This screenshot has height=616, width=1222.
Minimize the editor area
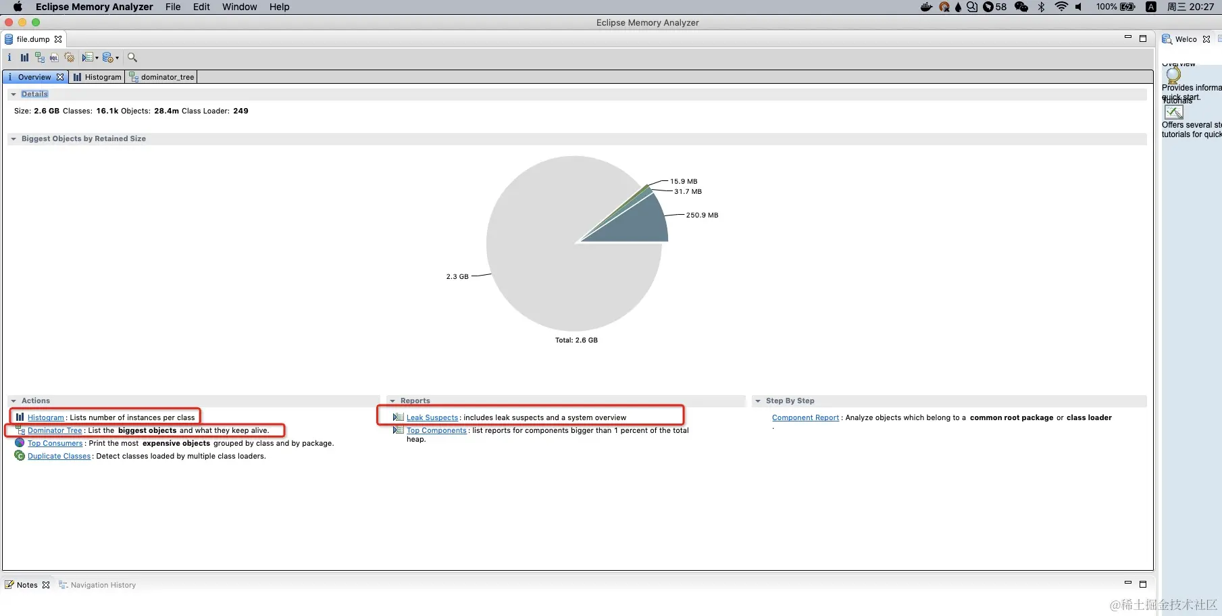(1127, 37)
